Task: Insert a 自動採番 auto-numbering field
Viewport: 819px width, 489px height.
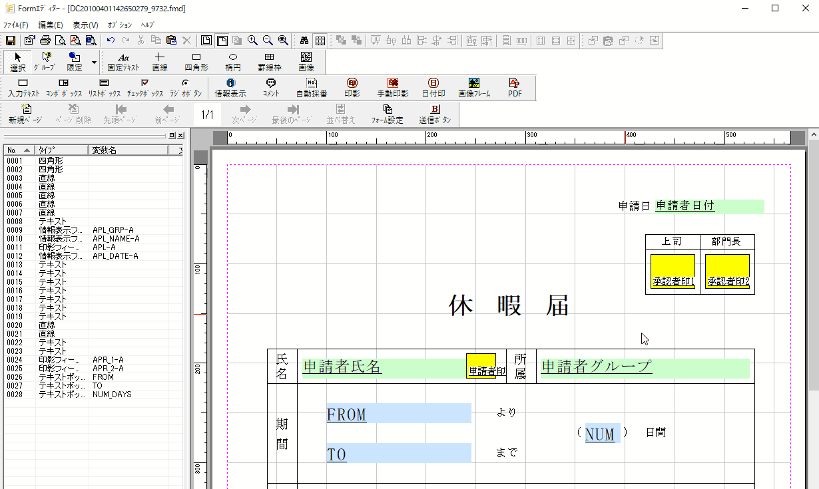Action: pyautogui.click(x=312, y=88)
